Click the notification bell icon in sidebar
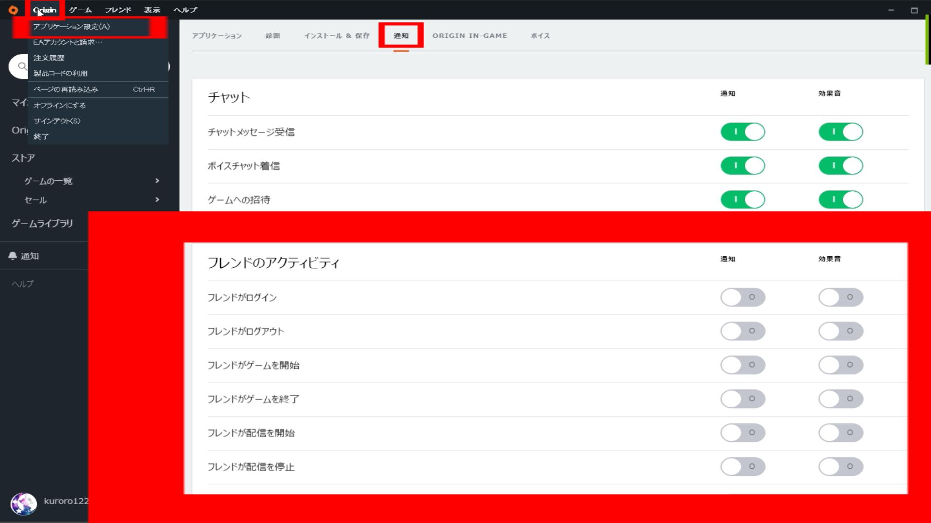931x523 pixels. 13,256
